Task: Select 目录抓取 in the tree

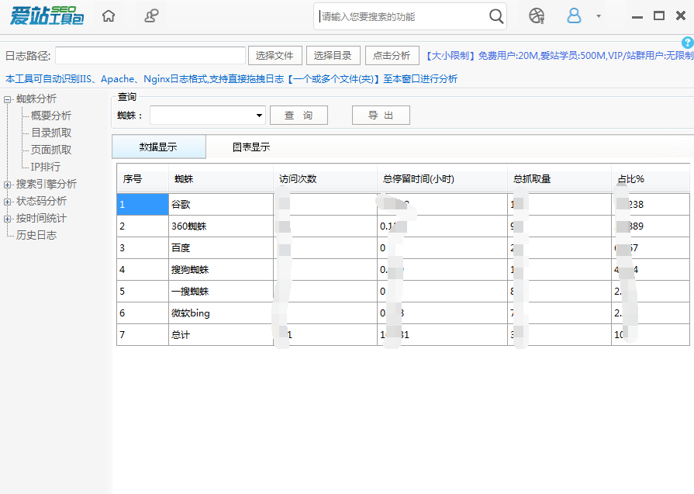Action: point(51,133)
